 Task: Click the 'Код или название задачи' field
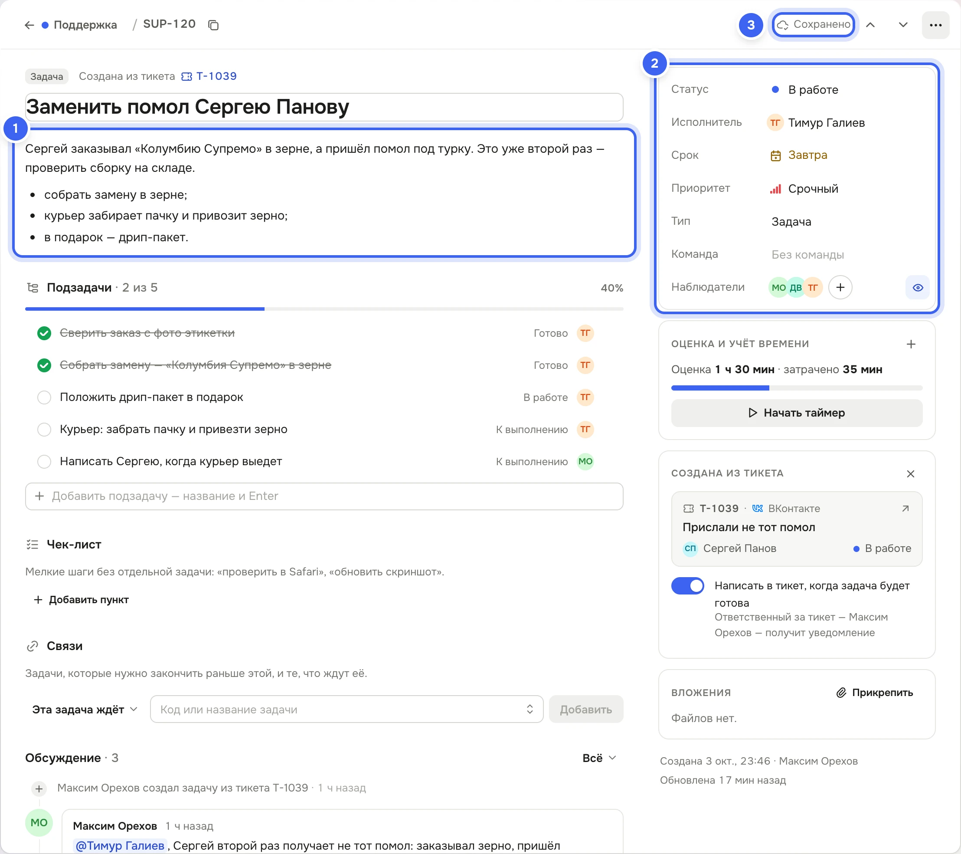346,709
